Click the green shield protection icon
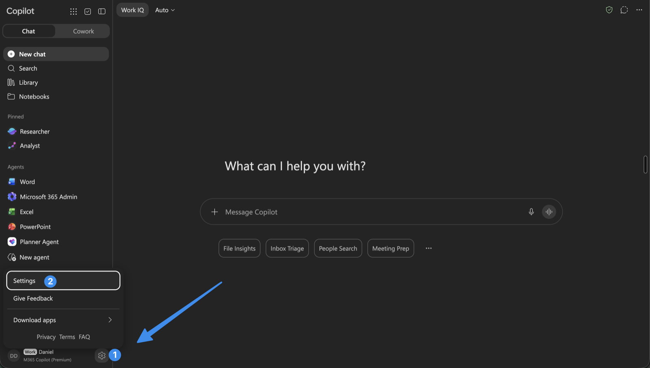Image resolution: width=650 pixels, height=368 pixels. click(609, 10)
